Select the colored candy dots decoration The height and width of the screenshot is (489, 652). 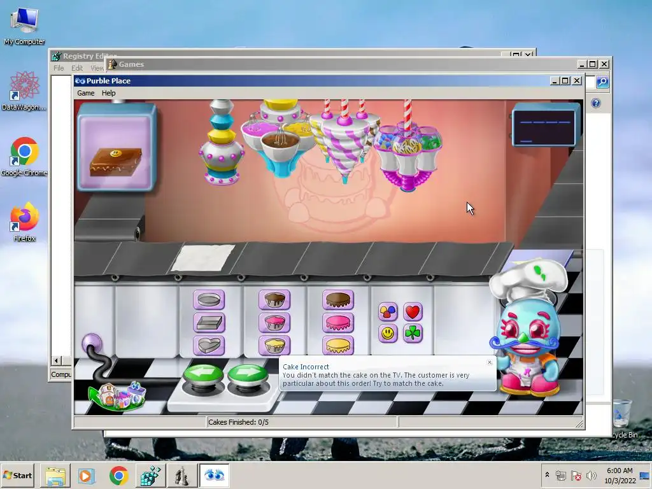click(x=388, y=311)
